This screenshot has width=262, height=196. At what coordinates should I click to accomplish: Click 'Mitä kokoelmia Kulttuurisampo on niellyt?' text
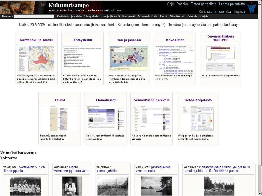174,77
